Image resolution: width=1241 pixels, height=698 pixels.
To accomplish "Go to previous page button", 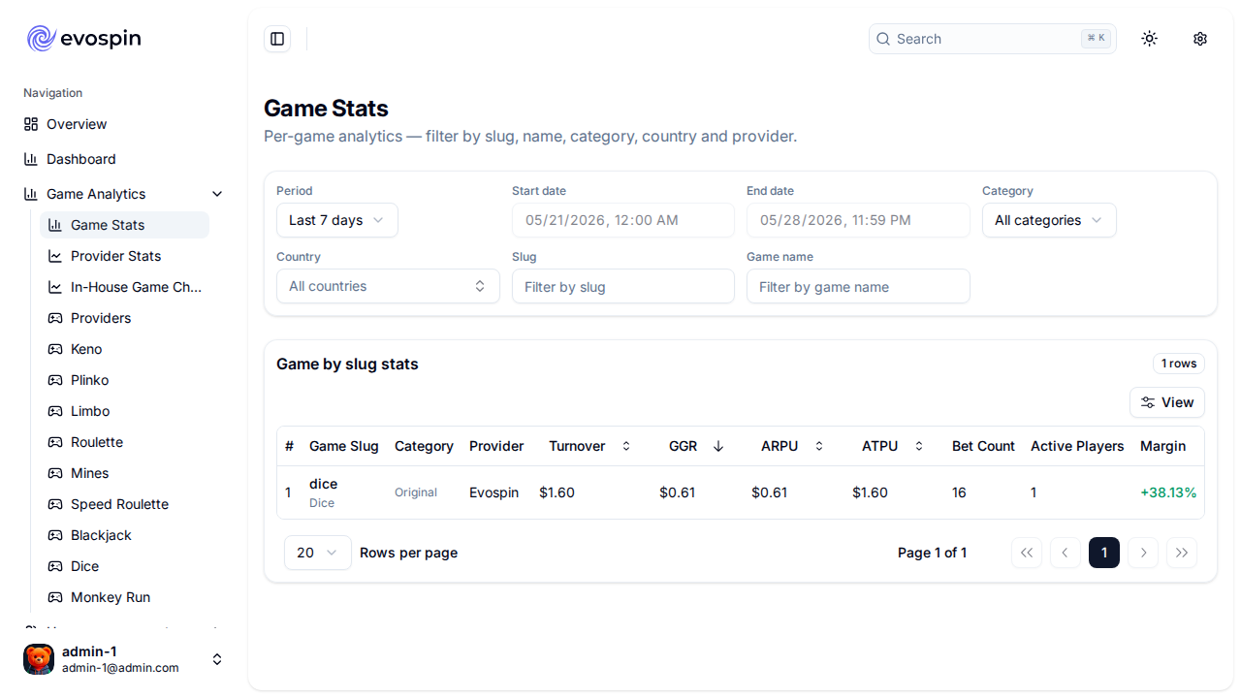I will (1066, 553).
